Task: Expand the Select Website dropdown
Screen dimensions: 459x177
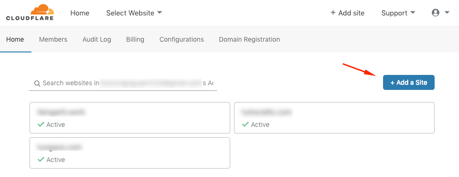Action: pos(134,13)
